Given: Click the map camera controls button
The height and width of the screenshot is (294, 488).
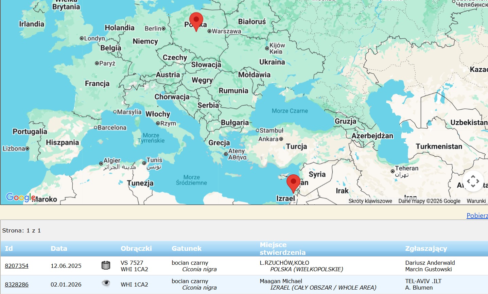Looking at the screenshot, I should click(x=473, y=181).
